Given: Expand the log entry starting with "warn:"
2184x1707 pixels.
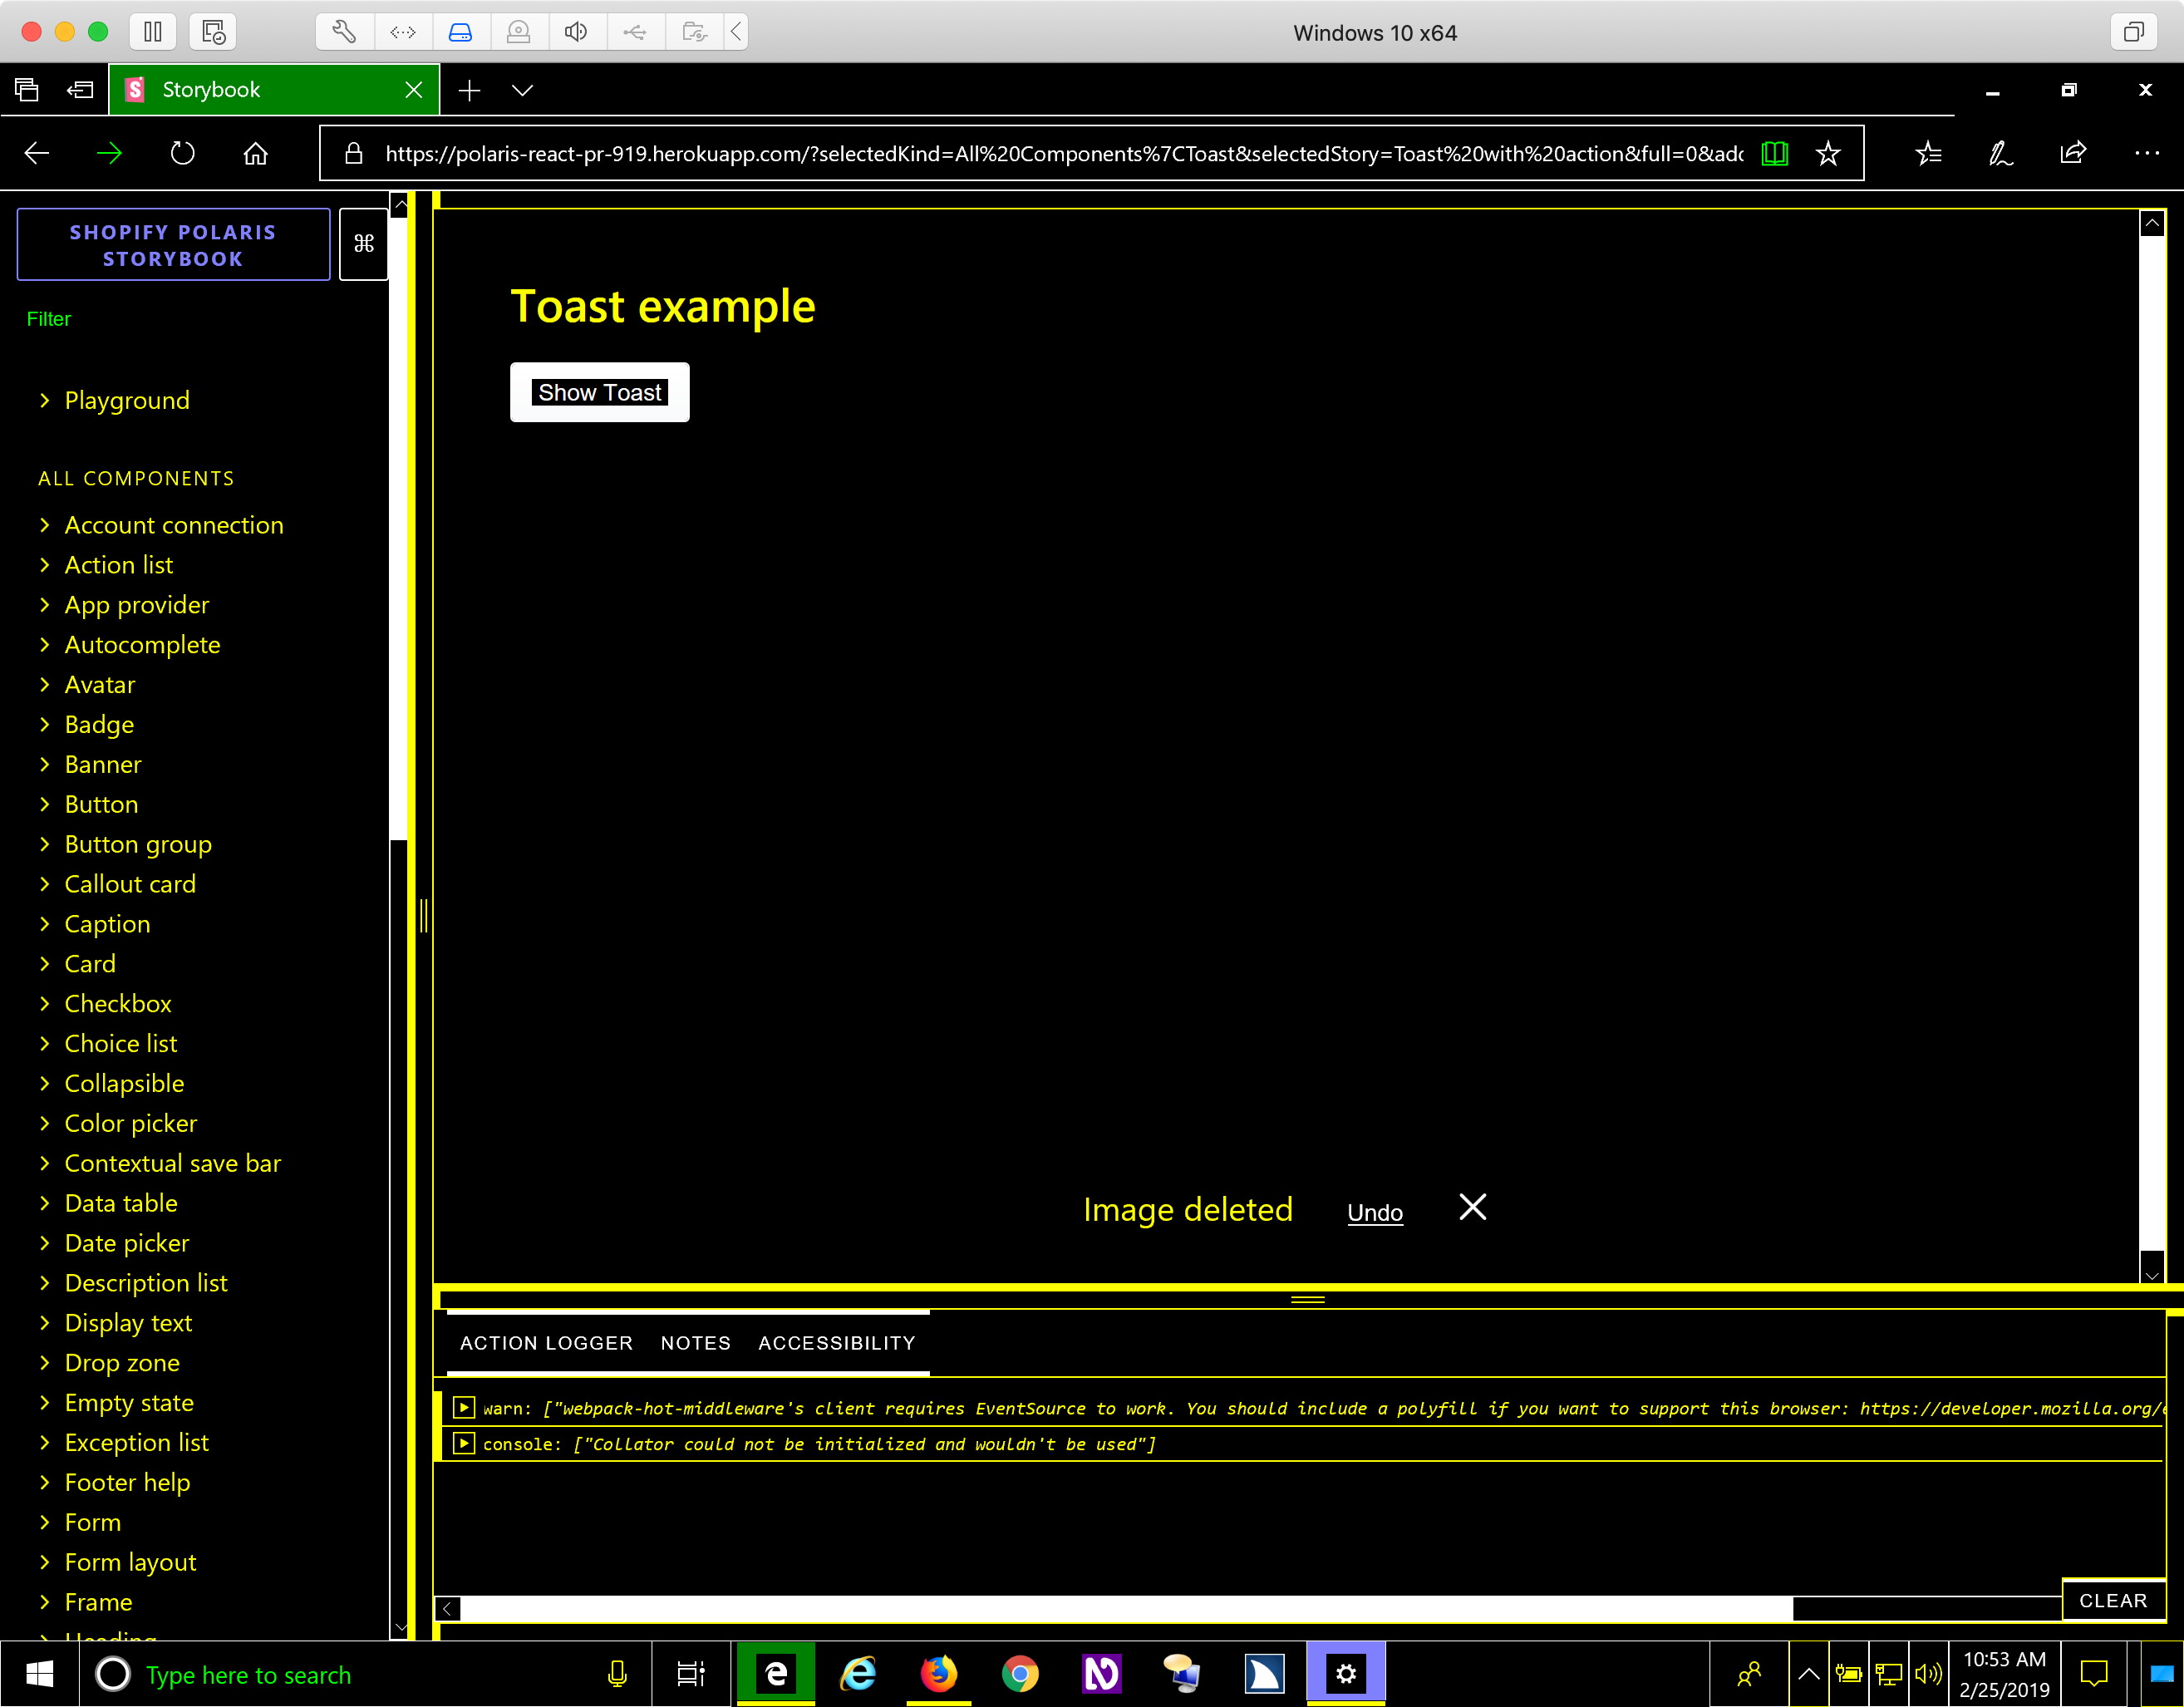Looking at the screenshot, I should tap(464, 1408).
